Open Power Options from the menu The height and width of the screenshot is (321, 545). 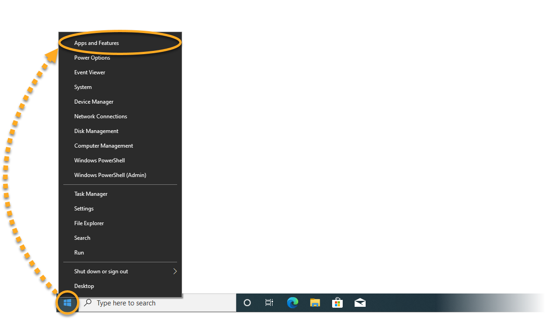(x=92, y=58)
